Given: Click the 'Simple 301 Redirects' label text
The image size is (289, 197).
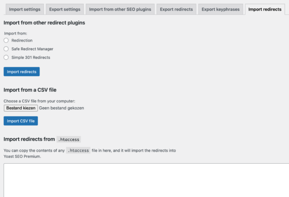Looking at the screenshot, I should tap(31, 57).
